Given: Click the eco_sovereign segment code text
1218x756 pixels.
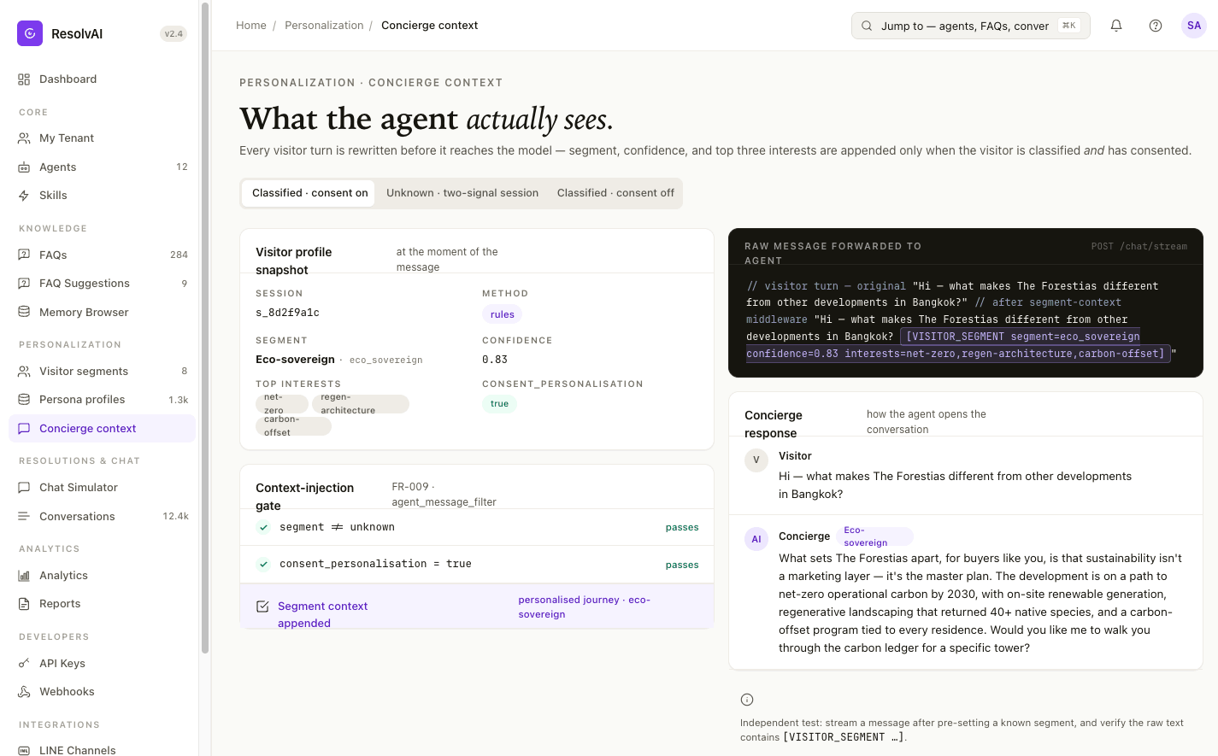Looking at the screenshot, I should [x=386, y=360].
